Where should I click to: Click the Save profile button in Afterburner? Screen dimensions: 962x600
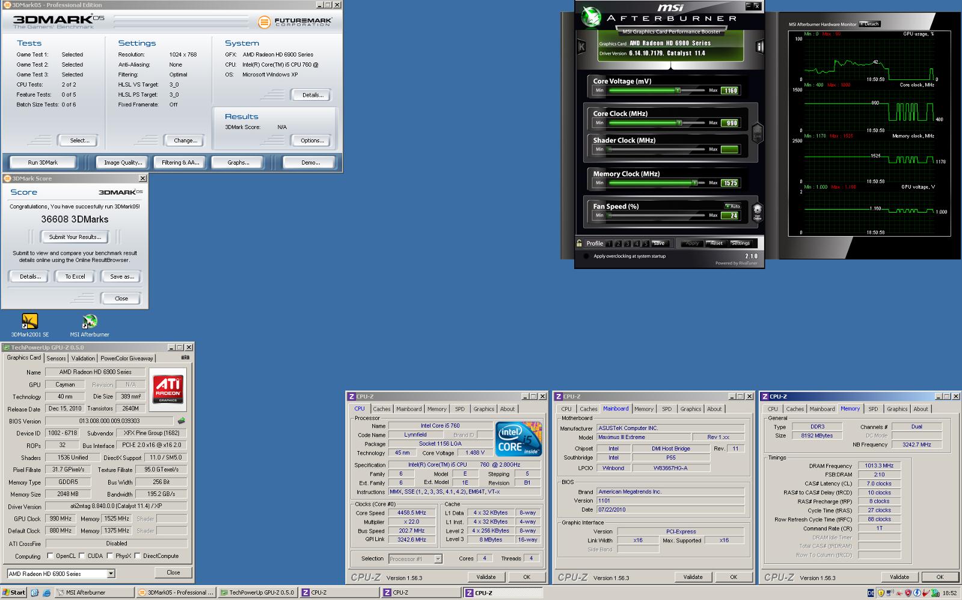[x=660, y=243]
